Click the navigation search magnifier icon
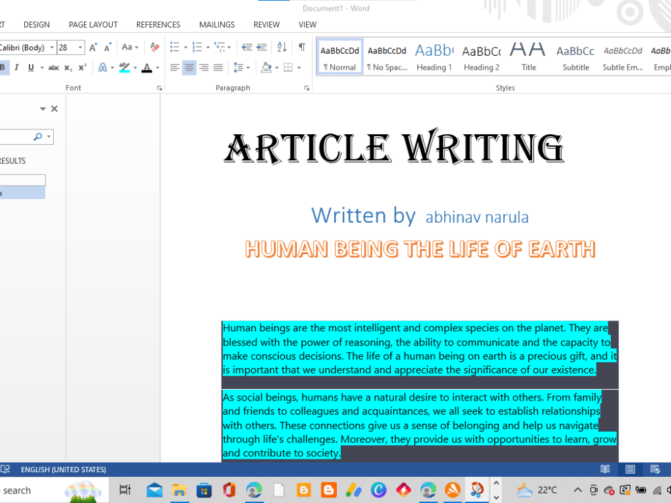The width and height of the screenshot is (671, 503). [x=38, y=137]
